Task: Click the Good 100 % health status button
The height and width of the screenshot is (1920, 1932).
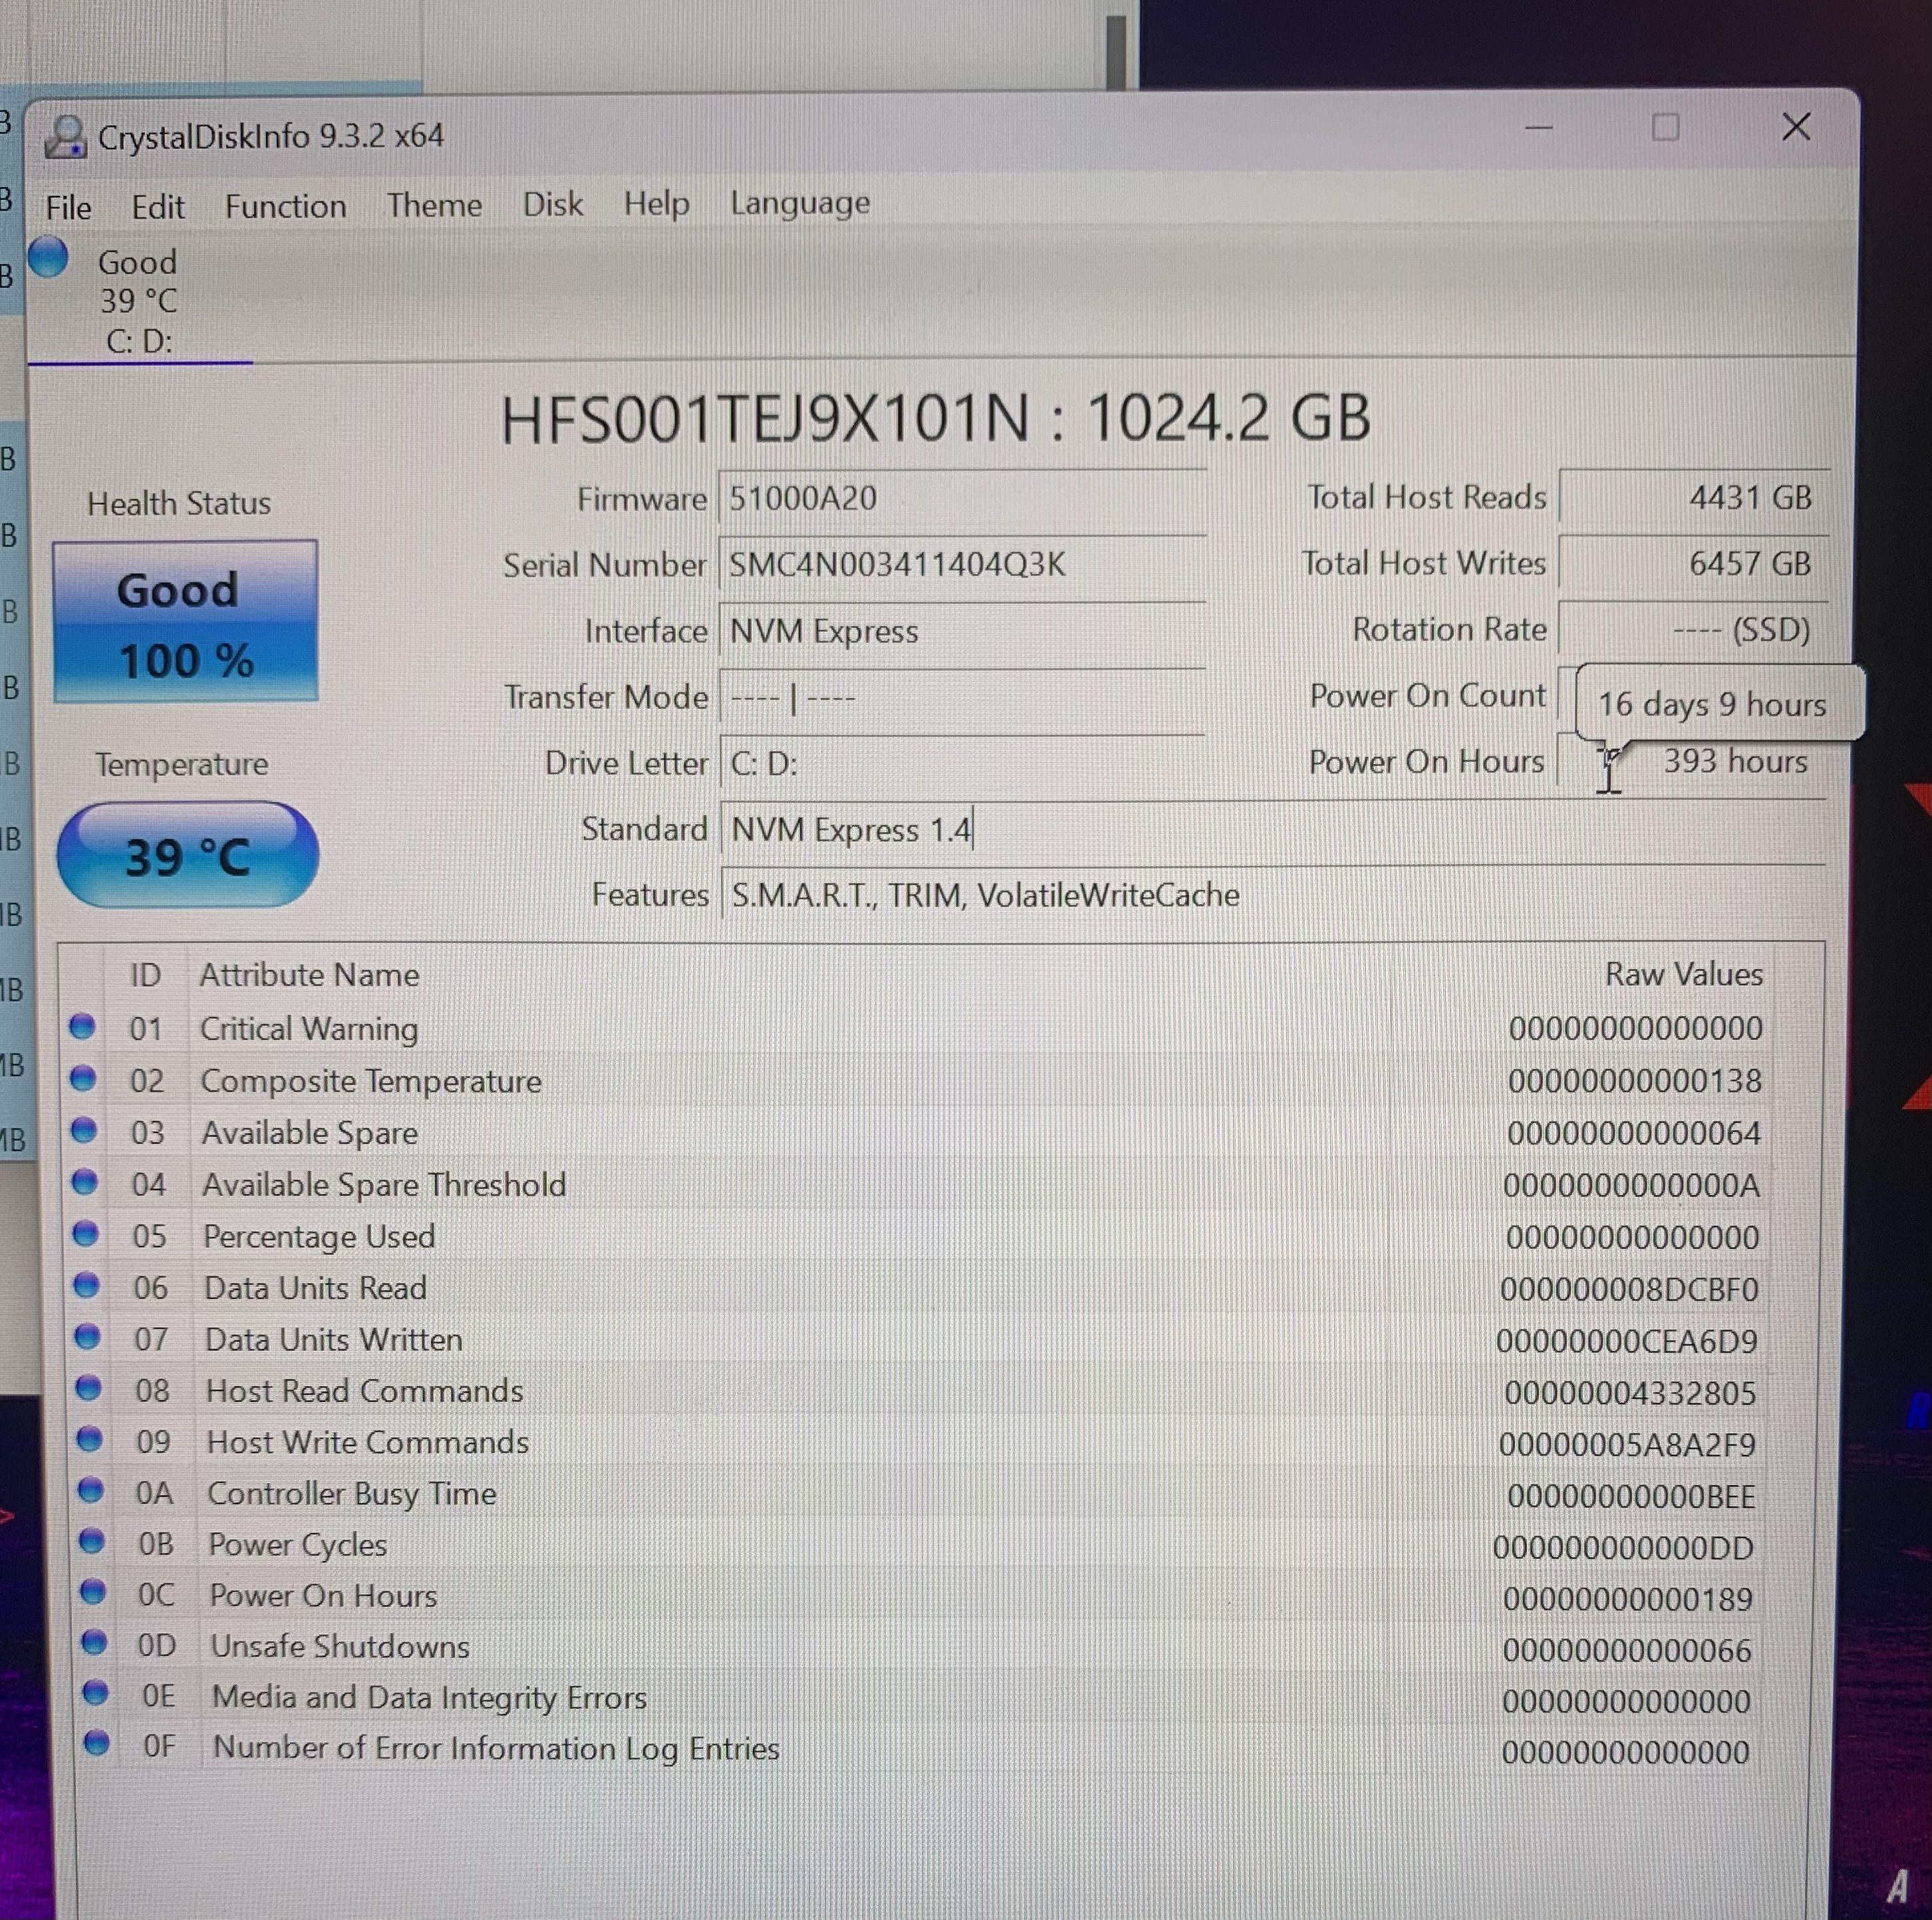Action: coord(185,621)
